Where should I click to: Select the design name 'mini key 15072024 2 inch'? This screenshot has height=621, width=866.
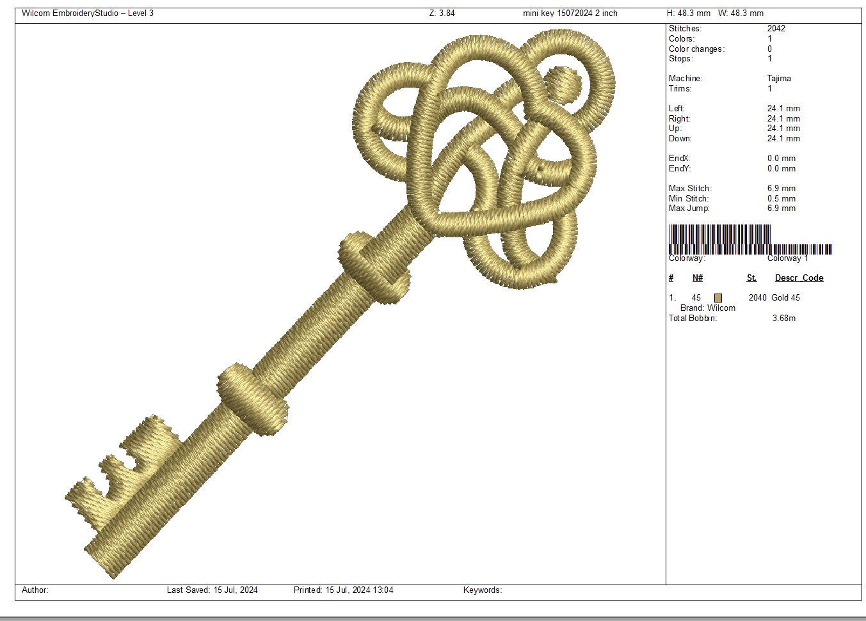pos(570,13)
